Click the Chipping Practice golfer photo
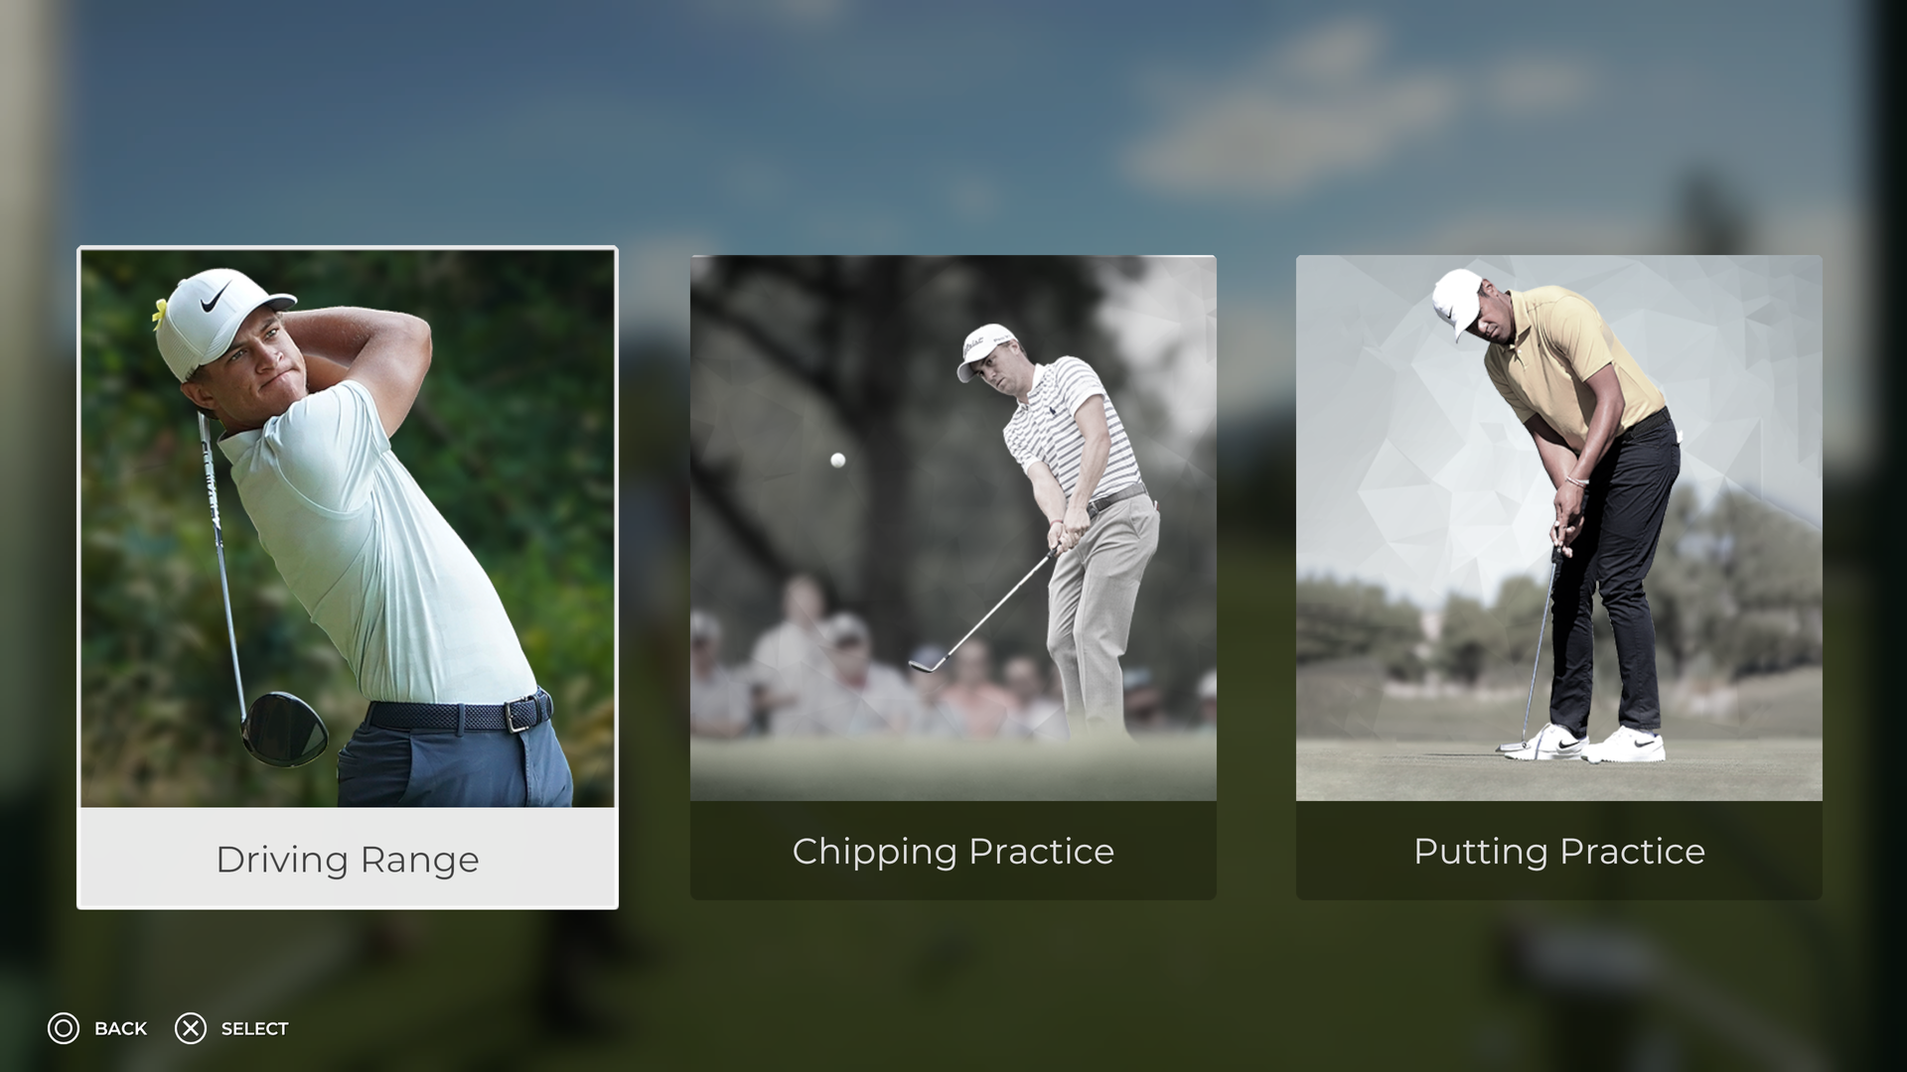The width and height of the screenshot is (1907, 1072). 953,528
